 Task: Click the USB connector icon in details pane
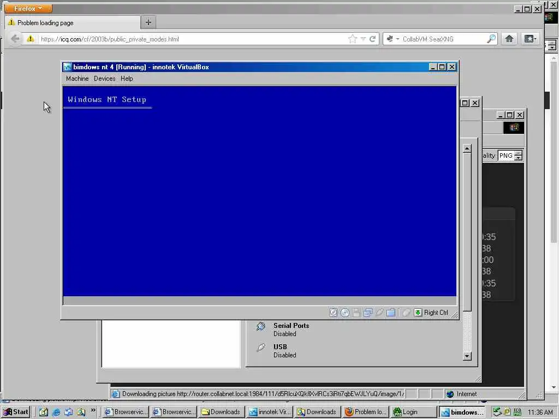[261, 347]
